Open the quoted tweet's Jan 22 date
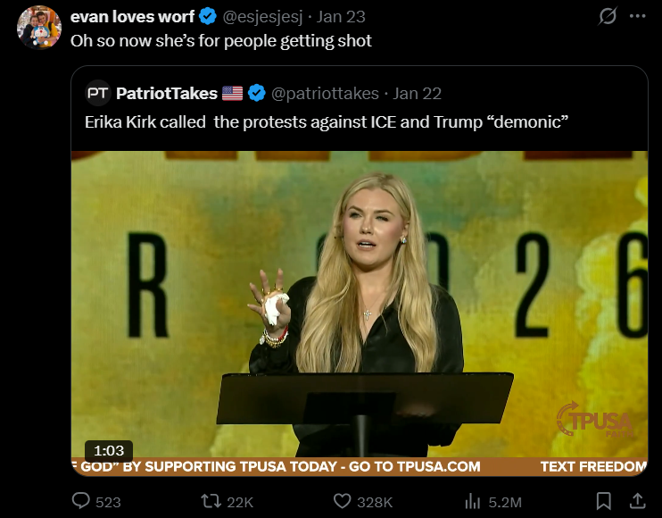662x518 pixels. [x=418, y=94]
